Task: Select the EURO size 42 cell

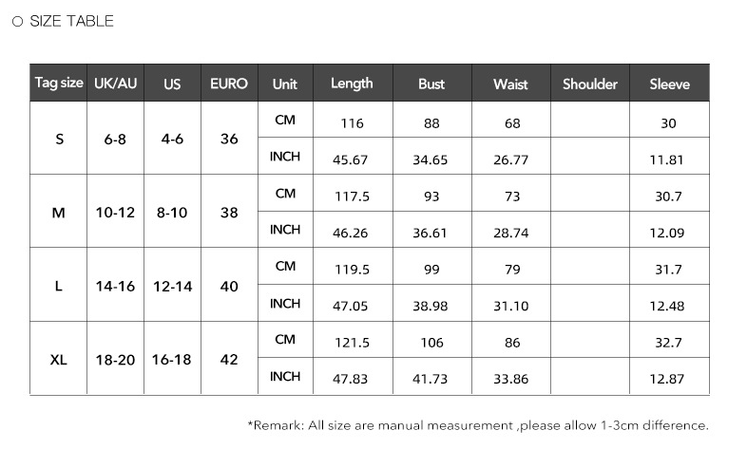Action: [229, 360]
